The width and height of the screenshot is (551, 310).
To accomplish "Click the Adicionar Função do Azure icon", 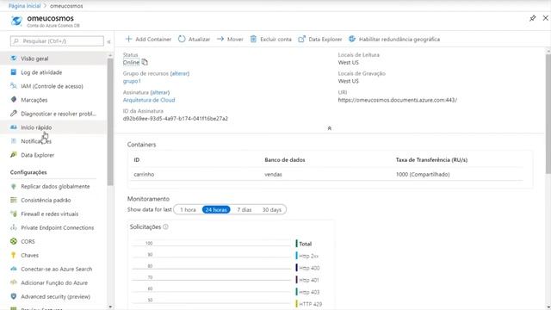I will click(14, 282).
